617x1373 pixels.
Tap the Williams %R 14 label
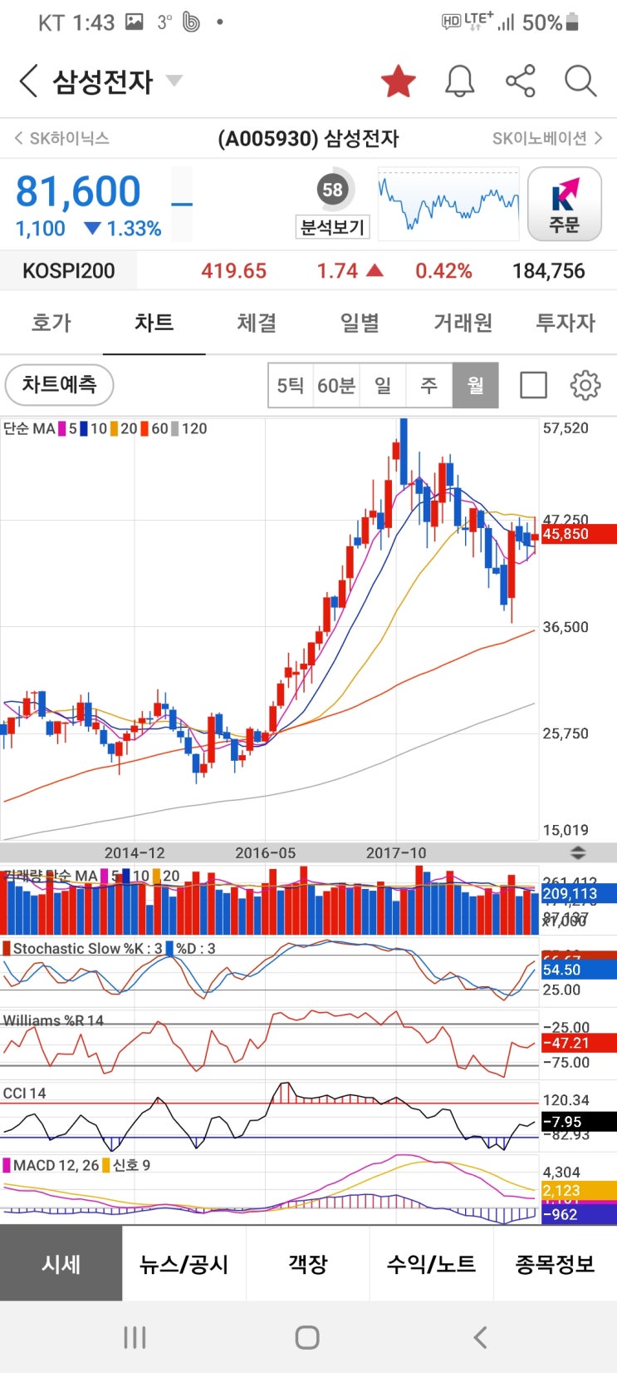pyautogui.click(x=54, y=1020)
